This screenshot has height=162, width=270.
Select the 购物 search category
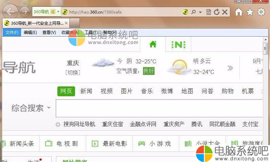(x=228, y=91)
